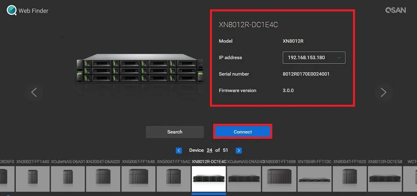The height and width of the screenshot is (196, 417).
Task: Click the Web Finder logo icon
Action: click(x=11, y=11)
